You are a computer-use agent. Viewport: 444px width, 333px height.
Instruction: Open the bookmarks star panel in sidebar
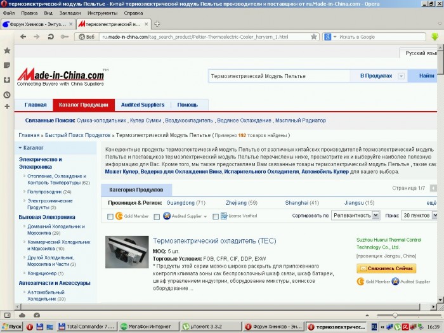click(x=6, y=50)
